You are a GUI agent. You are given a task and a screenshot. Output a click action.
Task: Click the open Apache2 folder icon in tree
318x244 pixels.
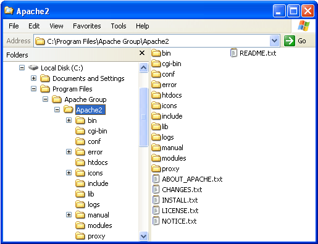(69, 109)
